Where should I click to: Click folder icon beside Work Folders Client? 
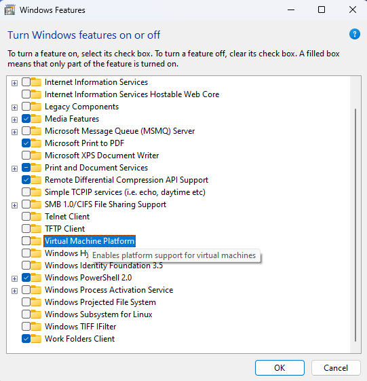click(36, 339)
